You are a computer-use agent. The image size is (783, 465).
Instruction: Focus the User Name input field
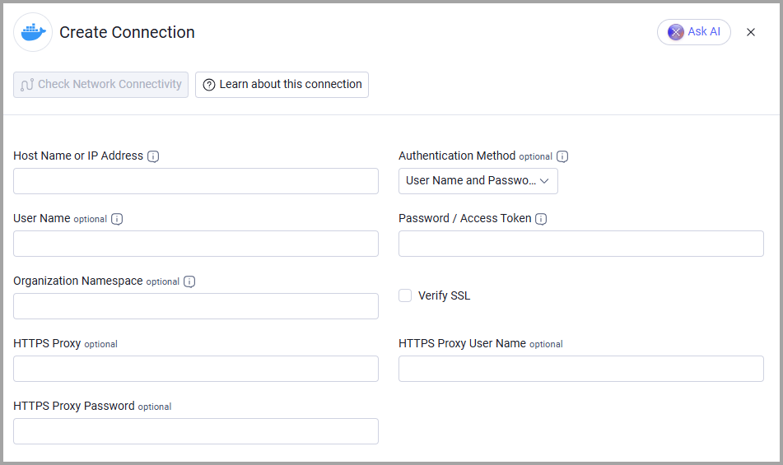(196, 244)
